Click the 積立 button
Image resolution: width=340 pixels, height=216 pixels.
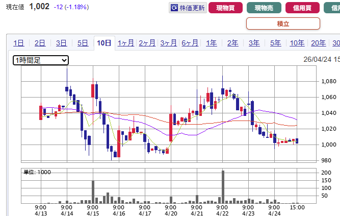click(x=283, y=23)
